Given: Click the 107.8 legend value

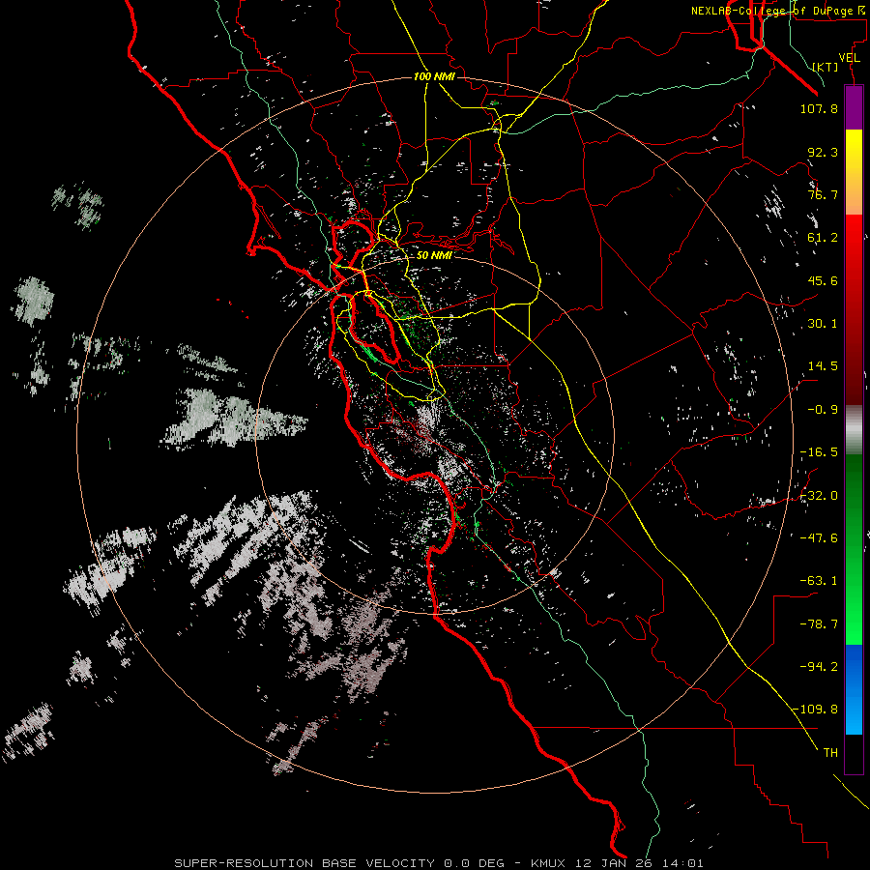Looking at the screenshot, I should click(819, 108).
